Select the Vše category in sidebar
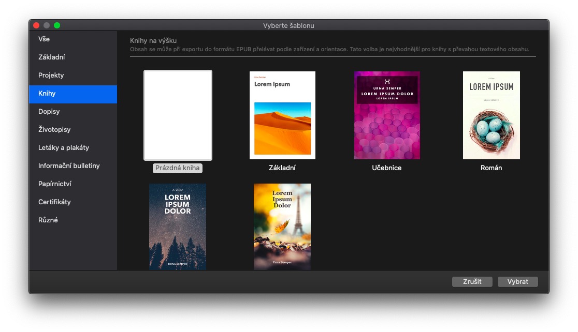This screenshot has height=332, width=578. point(73,39)
